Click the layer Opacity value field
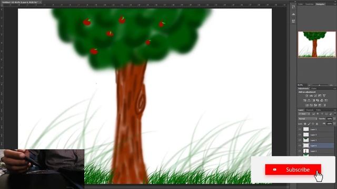337x189 pixels. point(330,119)
